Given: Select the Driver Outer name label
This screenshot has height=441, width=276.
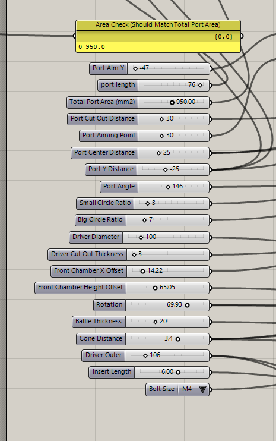Looking at the screenshot, I should [x=103, y=355].
